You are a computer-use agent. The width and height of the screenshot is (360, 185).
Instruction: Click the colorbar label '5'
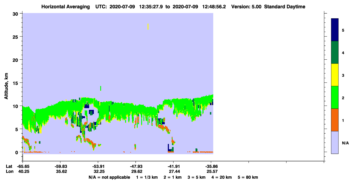343,30
